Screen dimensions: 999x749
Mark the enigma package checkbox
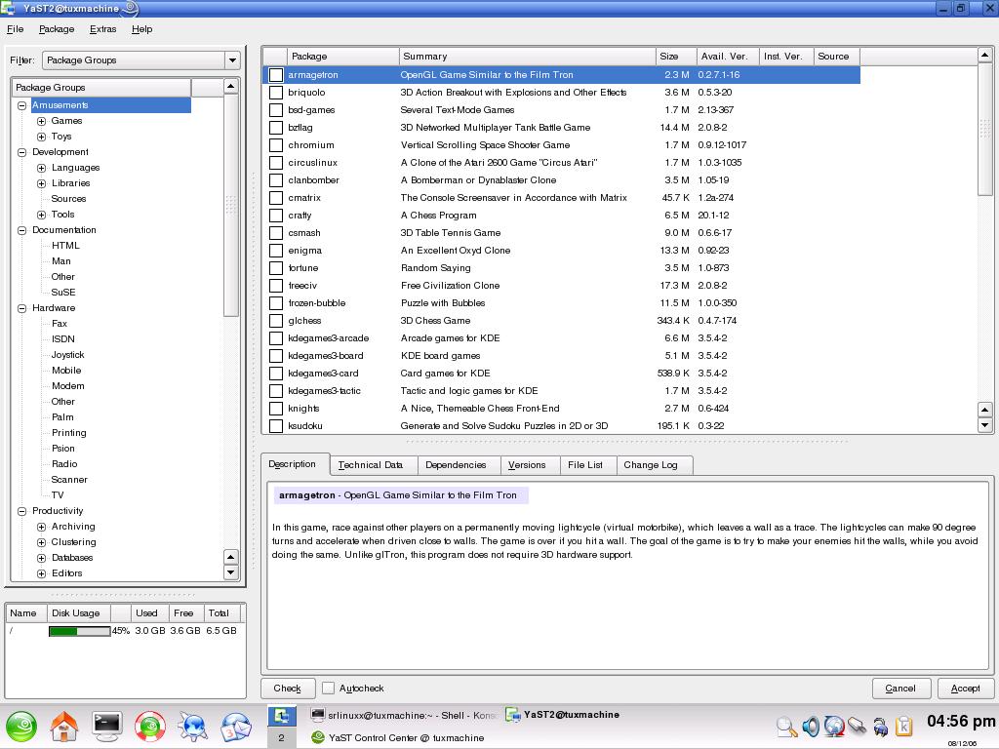276,251
